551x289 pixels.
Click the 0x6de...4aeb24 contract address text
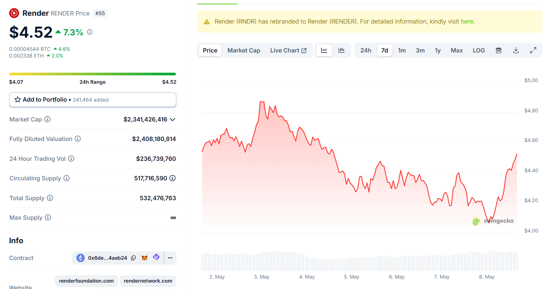coord(108,258)
